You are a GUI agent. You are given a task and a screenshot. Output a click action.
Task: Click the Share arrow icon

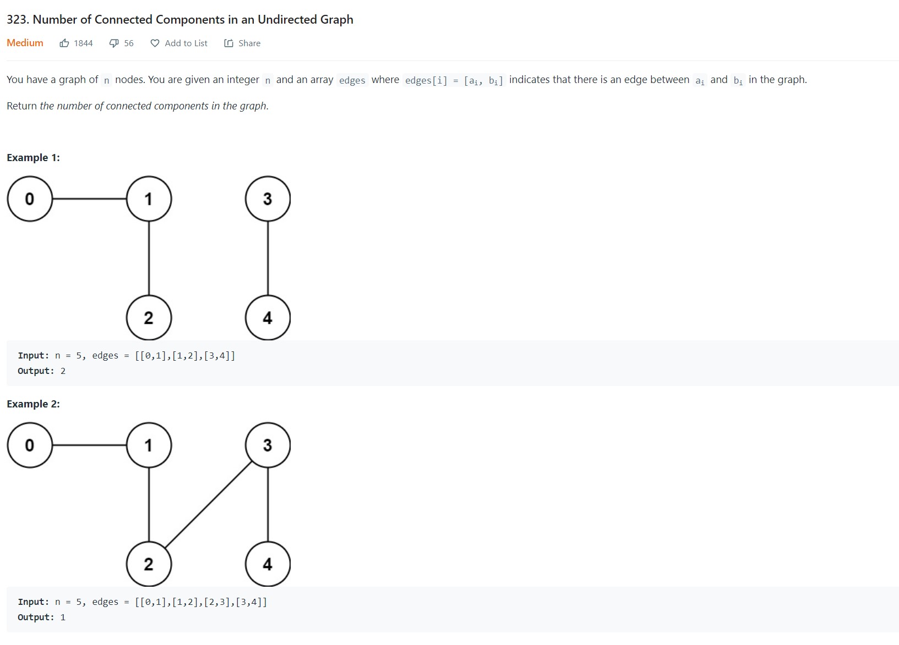pyautogui.click(x=229, y=43)
